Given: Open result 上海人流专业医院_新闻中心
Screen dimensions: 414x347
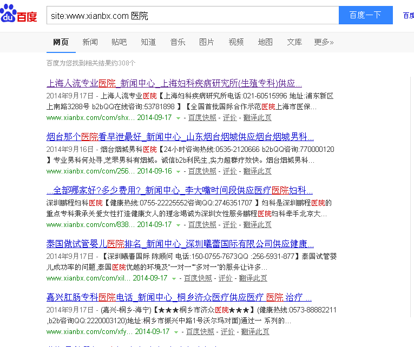Looking at the screenshot, I should [174, 83].
